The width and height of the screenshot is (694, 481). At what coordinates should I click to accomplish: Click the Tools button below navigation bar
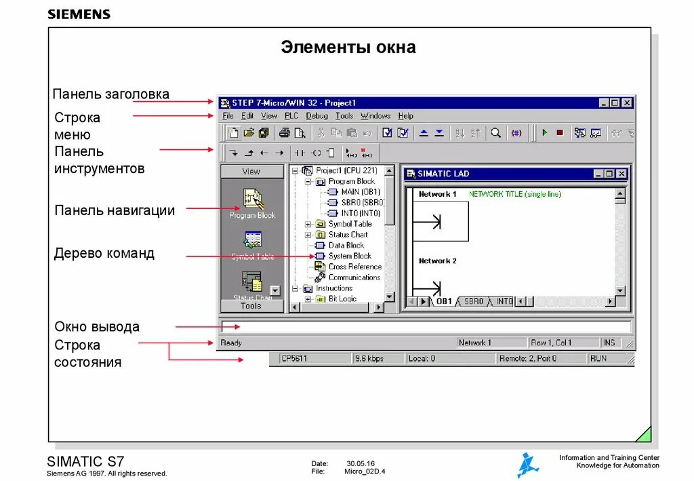tap(252, 306)
